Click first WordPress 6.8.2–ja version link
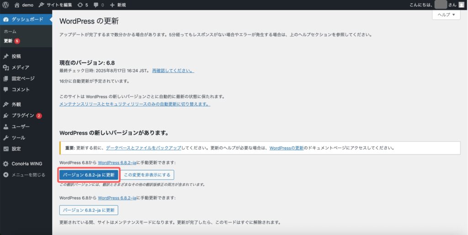Viewport: 468px width, 235px height. tap(117, 163)
